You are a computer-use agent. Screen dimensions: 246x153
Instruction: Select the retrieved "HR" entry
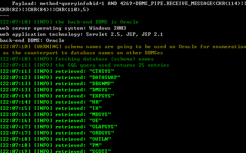pyautogui.click(x=51, y=102)
